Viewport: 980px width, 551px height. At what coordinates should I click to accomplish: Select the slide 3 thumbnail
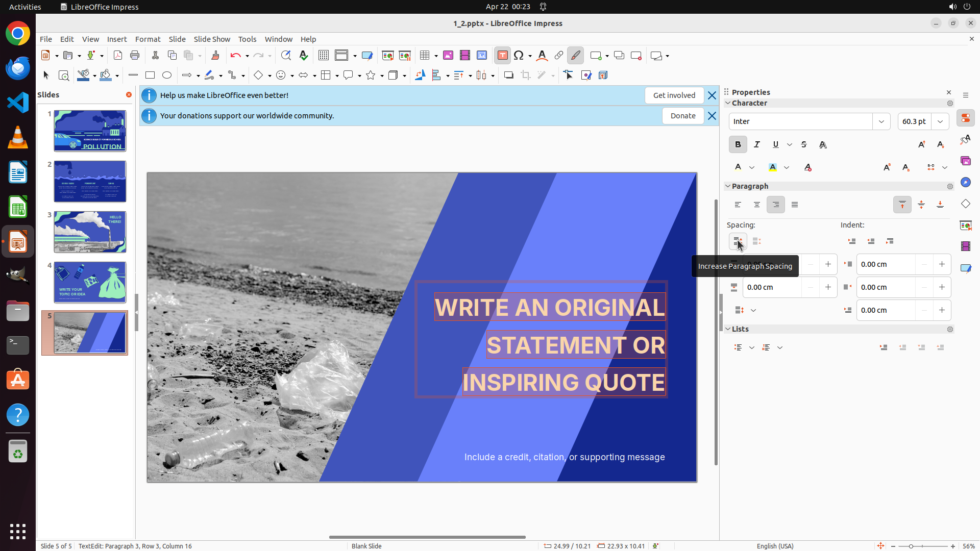pyautogui.click(x=90, y=232)
